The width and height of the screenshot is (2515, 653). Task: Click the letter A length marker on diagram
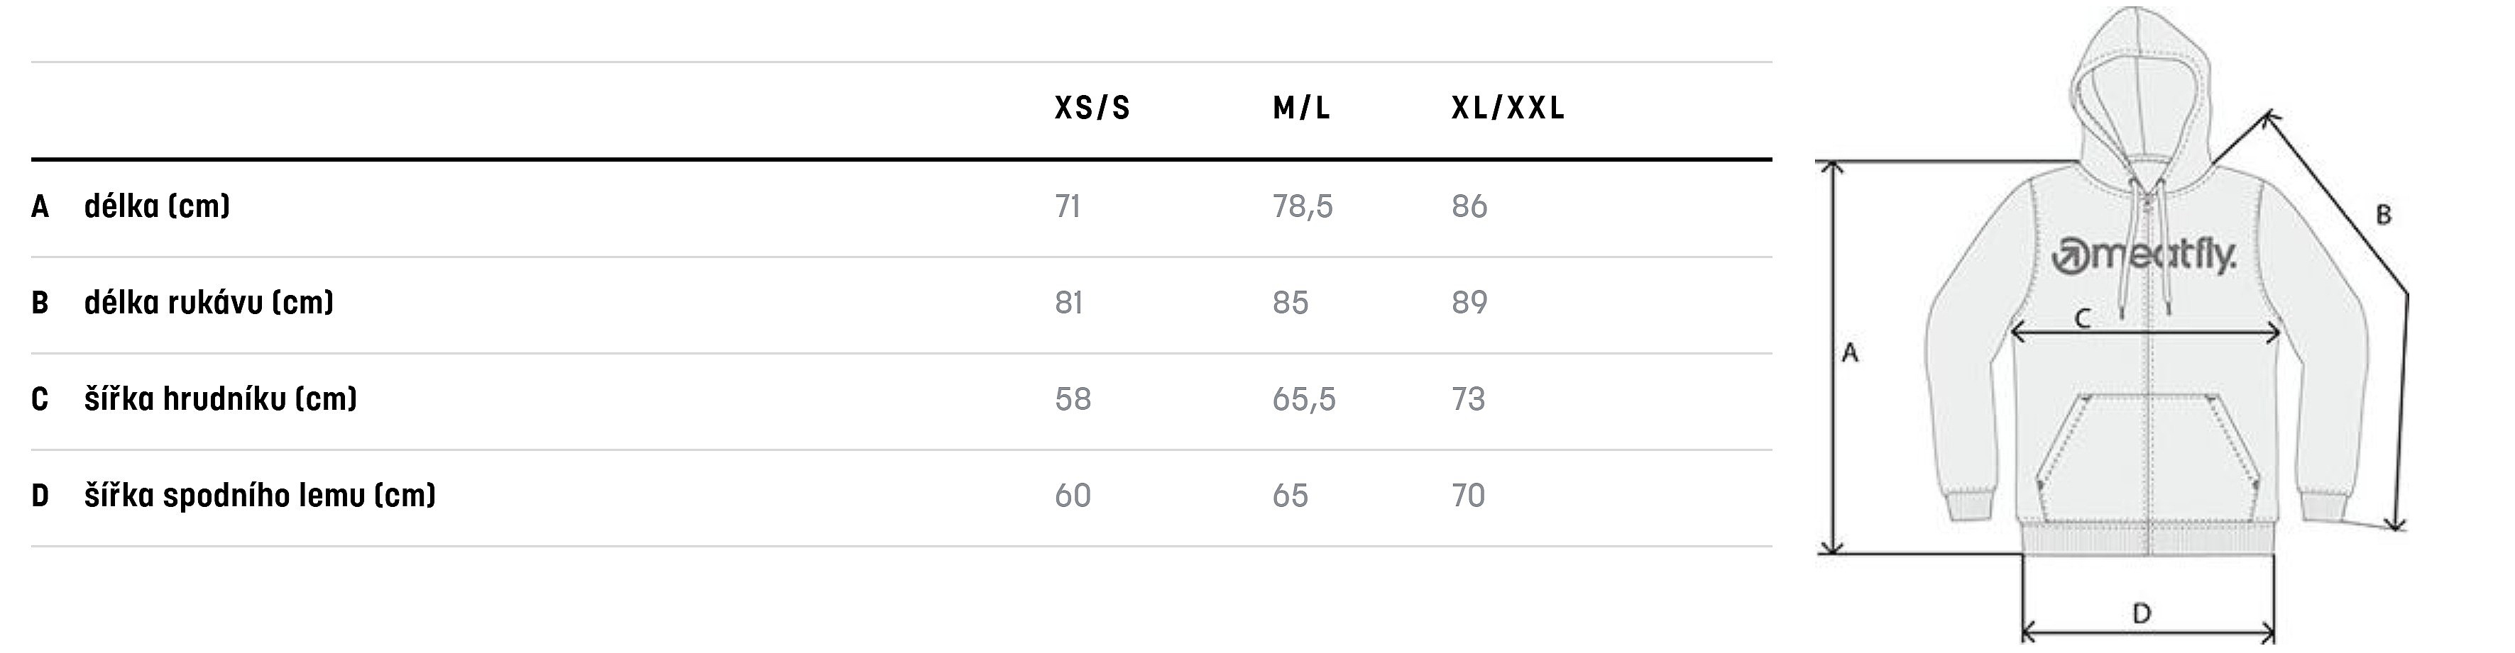[1849, 354]
